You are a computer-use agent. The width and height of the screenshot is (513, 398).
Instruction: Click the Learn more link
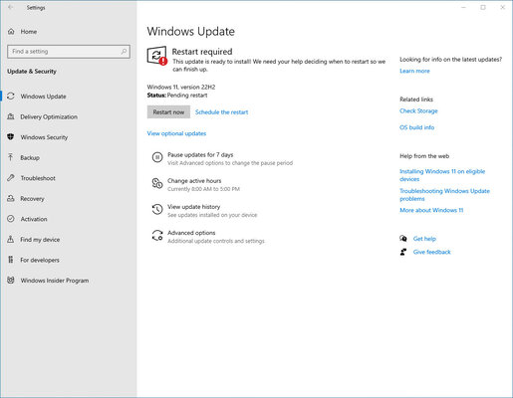pyautogui.click(x=414, y=71)
